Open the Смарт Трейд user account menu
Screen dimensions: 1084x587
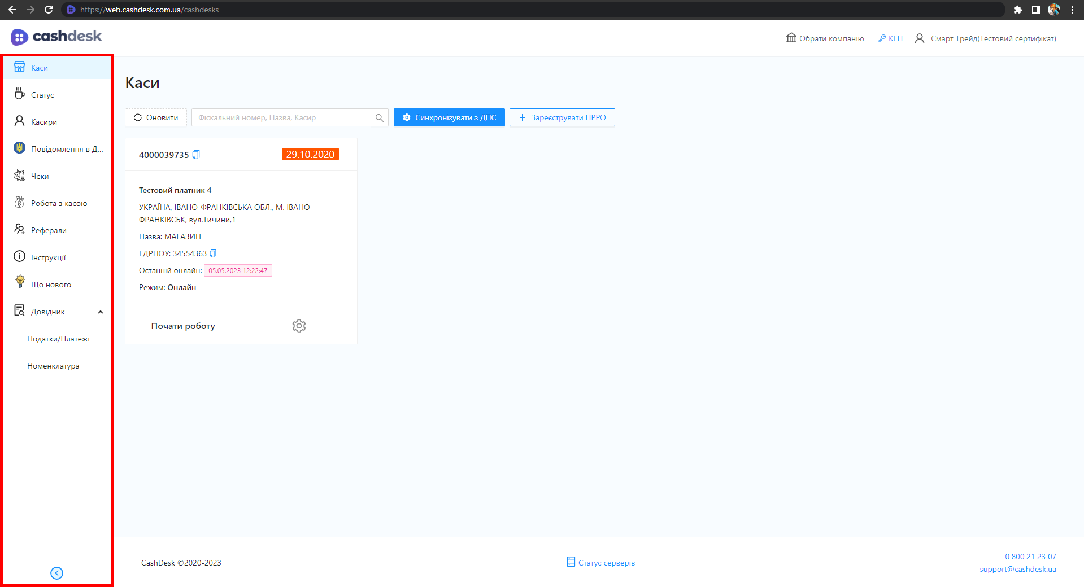coord(986,38)
